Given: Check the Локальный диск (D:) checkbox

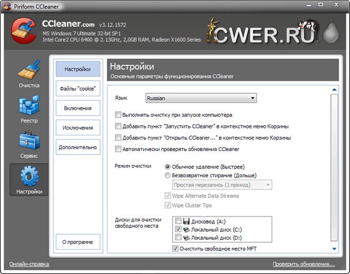Looking at the screenshot, I should [x=178, y=237].
